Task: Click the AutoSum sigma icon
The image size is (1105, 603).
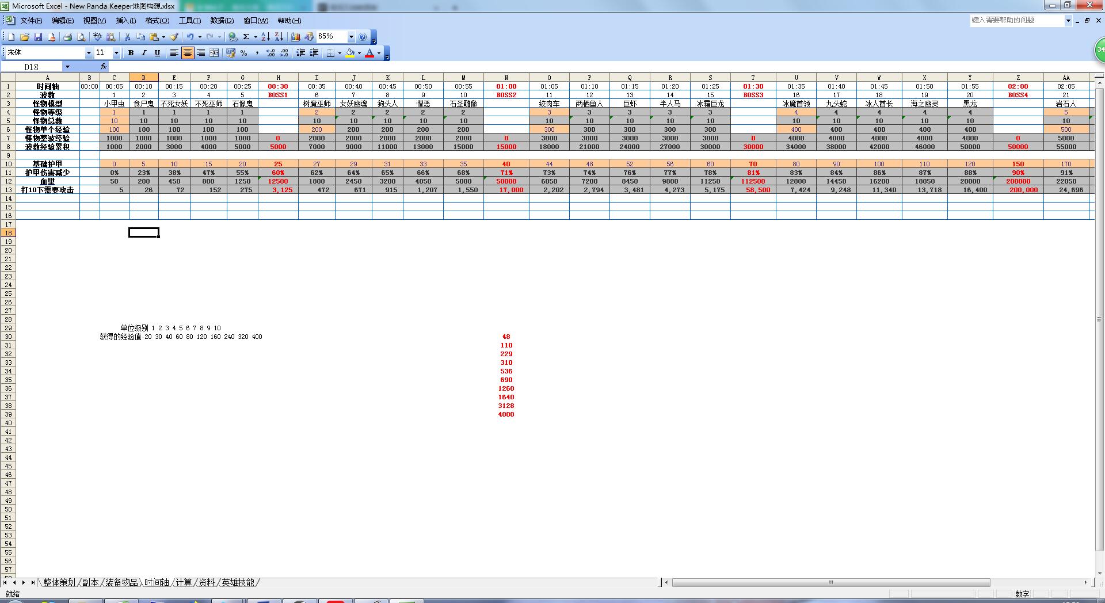Action: pyautogui.click(x=246, y=37)
